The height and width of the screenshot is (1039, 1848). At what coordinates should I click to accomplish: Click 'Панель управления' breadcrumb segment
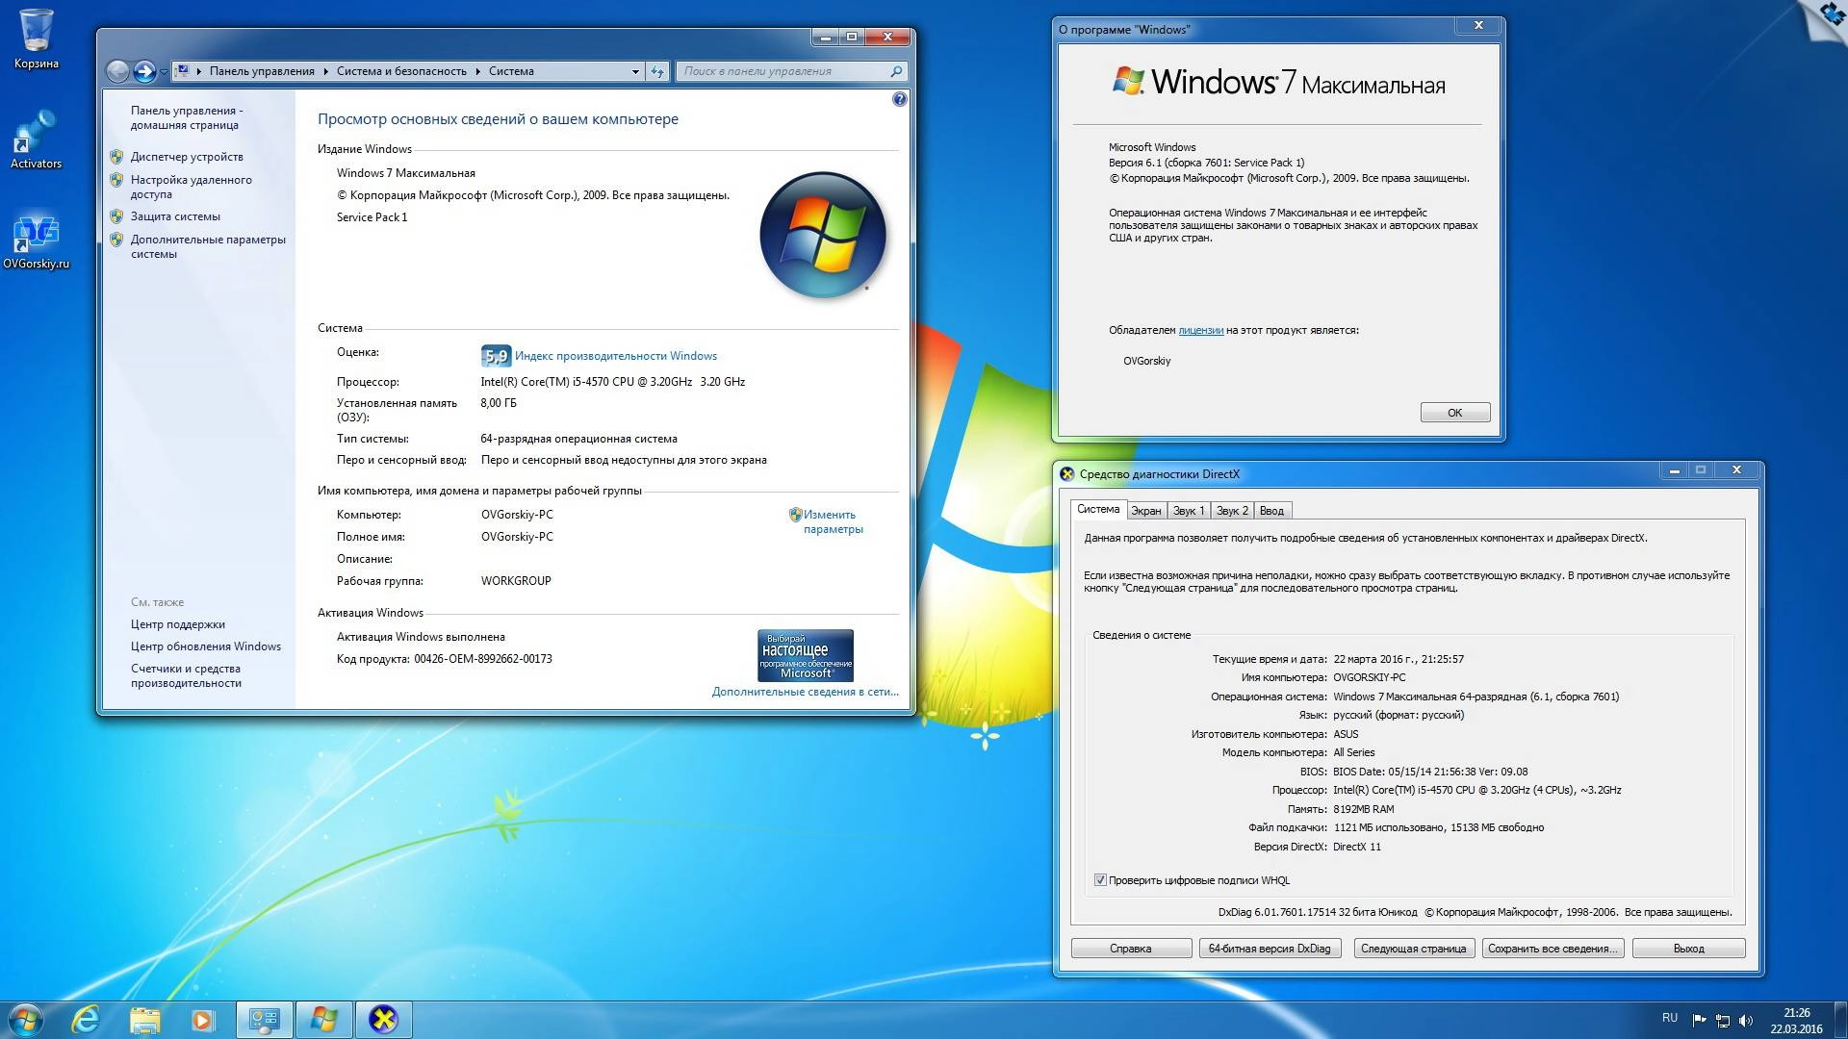click(262, 71)
